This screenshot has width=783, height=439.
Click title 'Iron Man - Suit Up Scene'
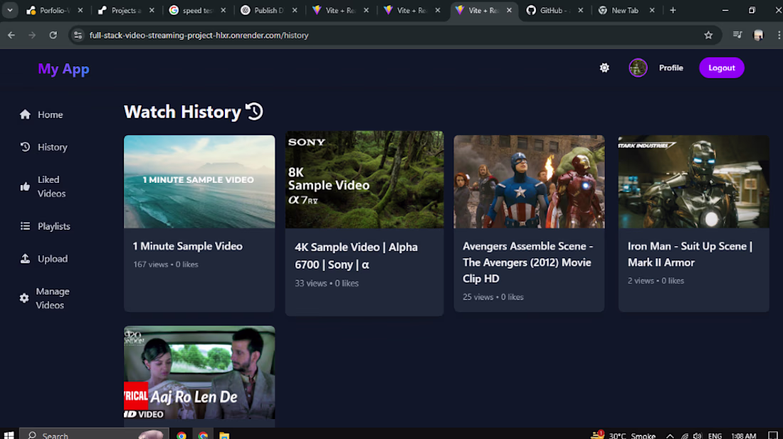click(x=690, y=254)
